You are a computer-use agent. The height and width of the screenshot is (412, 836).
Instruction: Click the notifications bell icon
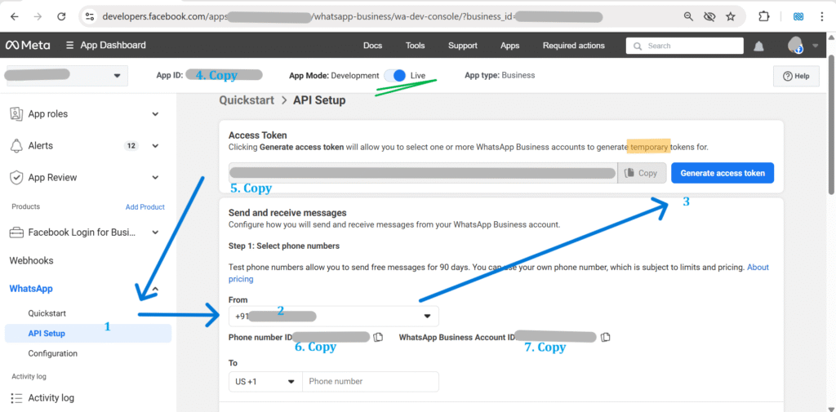coord(760,46)
